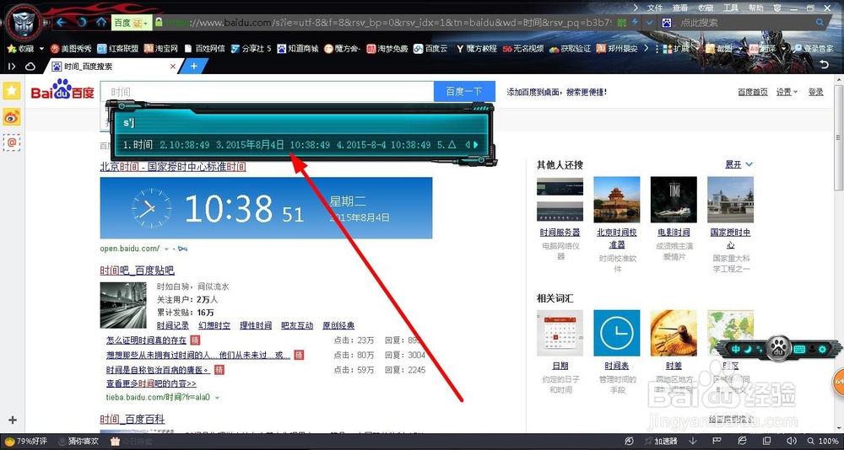This screenshot has width=844, height=450.
Task: Open the 电影时间 link
Action: 674,233
